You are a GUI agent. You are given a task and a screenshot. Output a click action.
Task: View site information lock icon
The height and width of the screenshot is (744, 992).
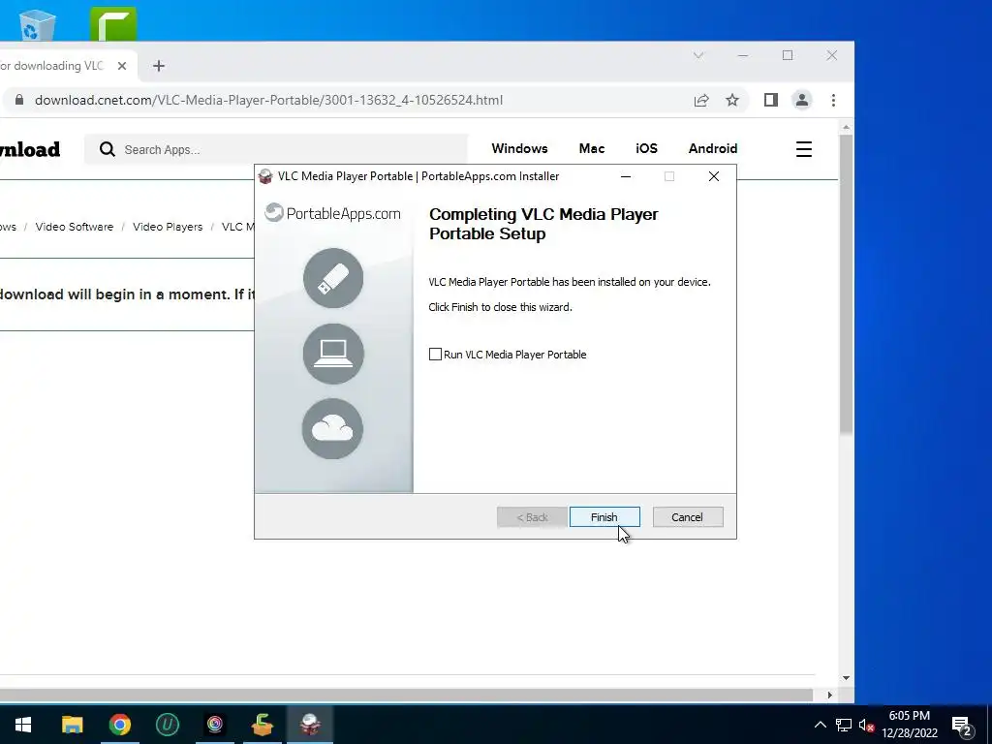coord(19,100)
